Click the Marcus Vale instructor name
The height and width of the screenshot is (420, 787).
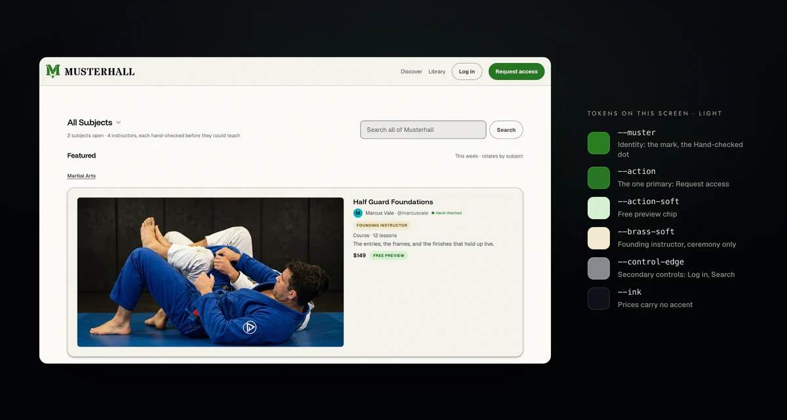[x=380, y=213]
